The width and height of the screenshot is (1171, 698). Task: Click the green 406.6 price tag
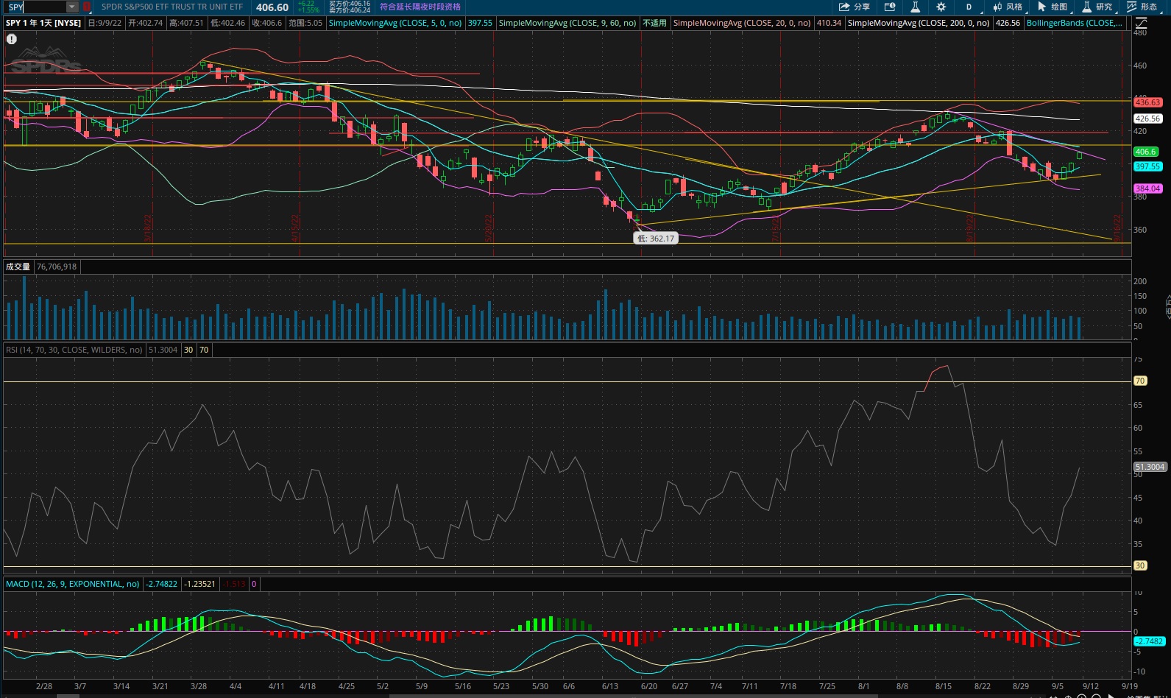click(x=1145, y=152)
